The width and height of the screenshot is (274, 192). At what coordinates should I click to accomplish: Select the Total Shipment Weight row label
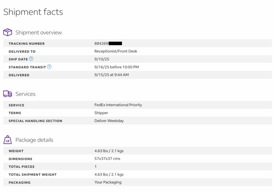[x=33, y=175]
